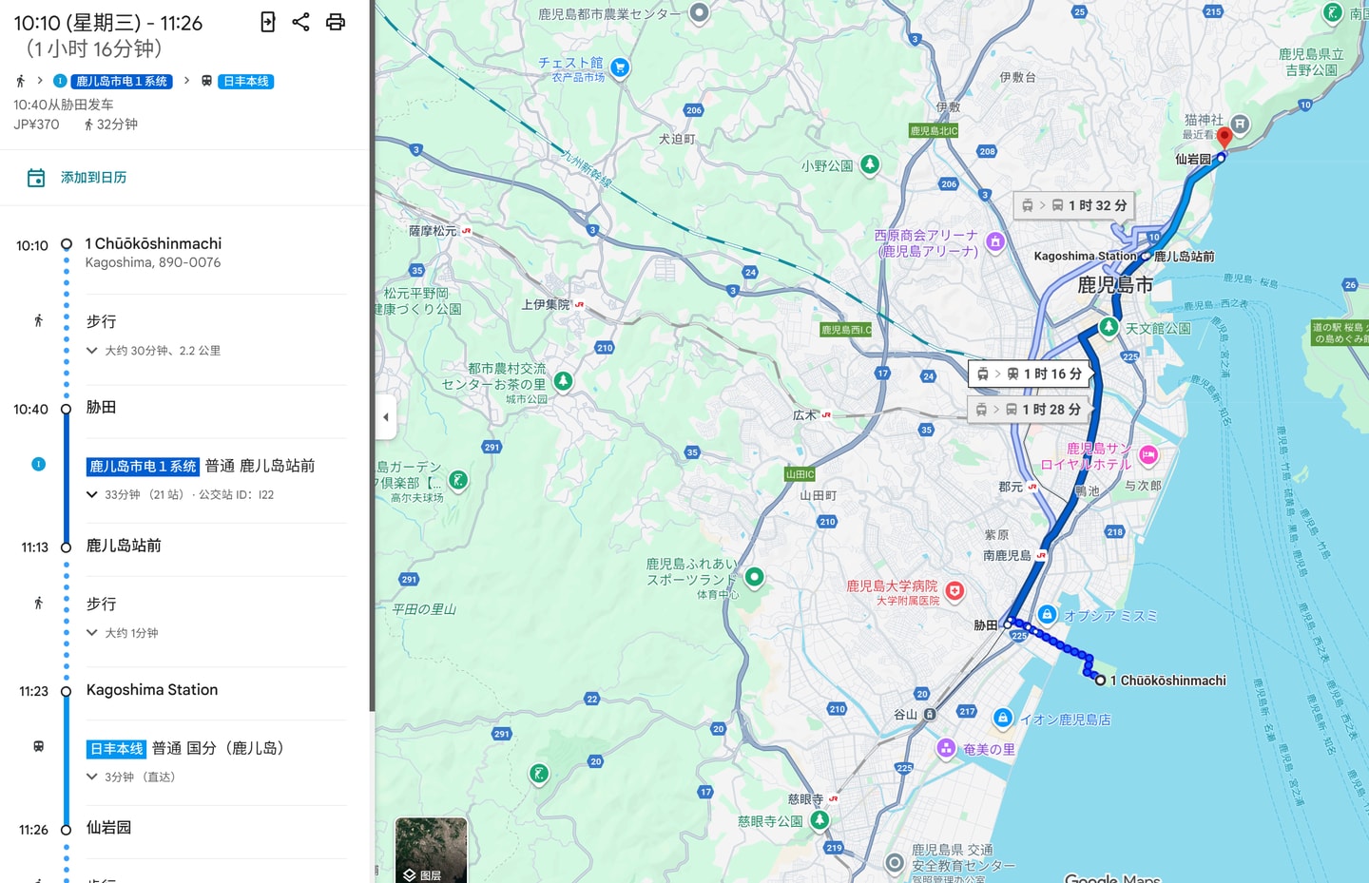Click the 鹿儿岛市电1系统 line badge in step
Viewport: 1369px width, 883px height.
(143, 466)
